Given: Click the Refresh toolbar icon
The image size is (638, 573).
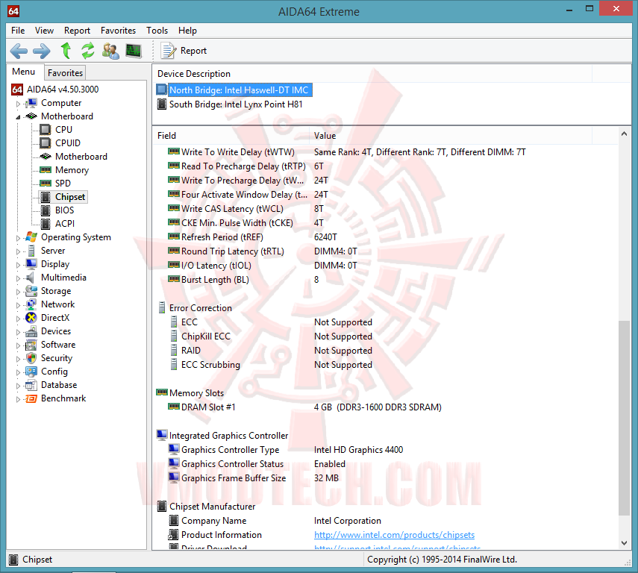Looking at the screenshot, I should 88,51.
